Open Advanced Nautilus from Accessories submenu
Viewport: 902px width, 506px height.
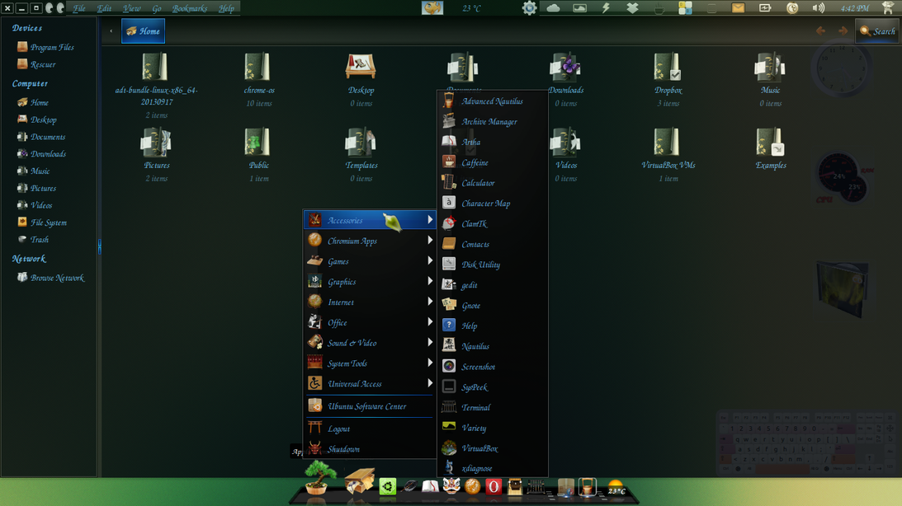[493, 101]
